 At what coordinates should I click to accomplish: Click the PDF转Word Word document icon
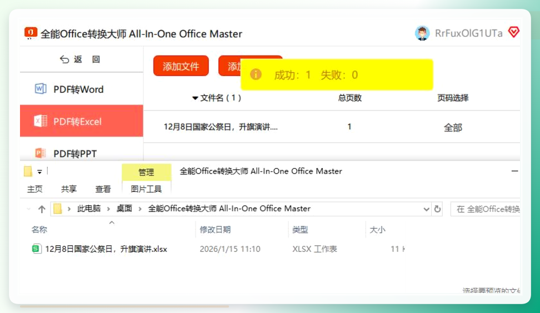(x=41, y=89)
